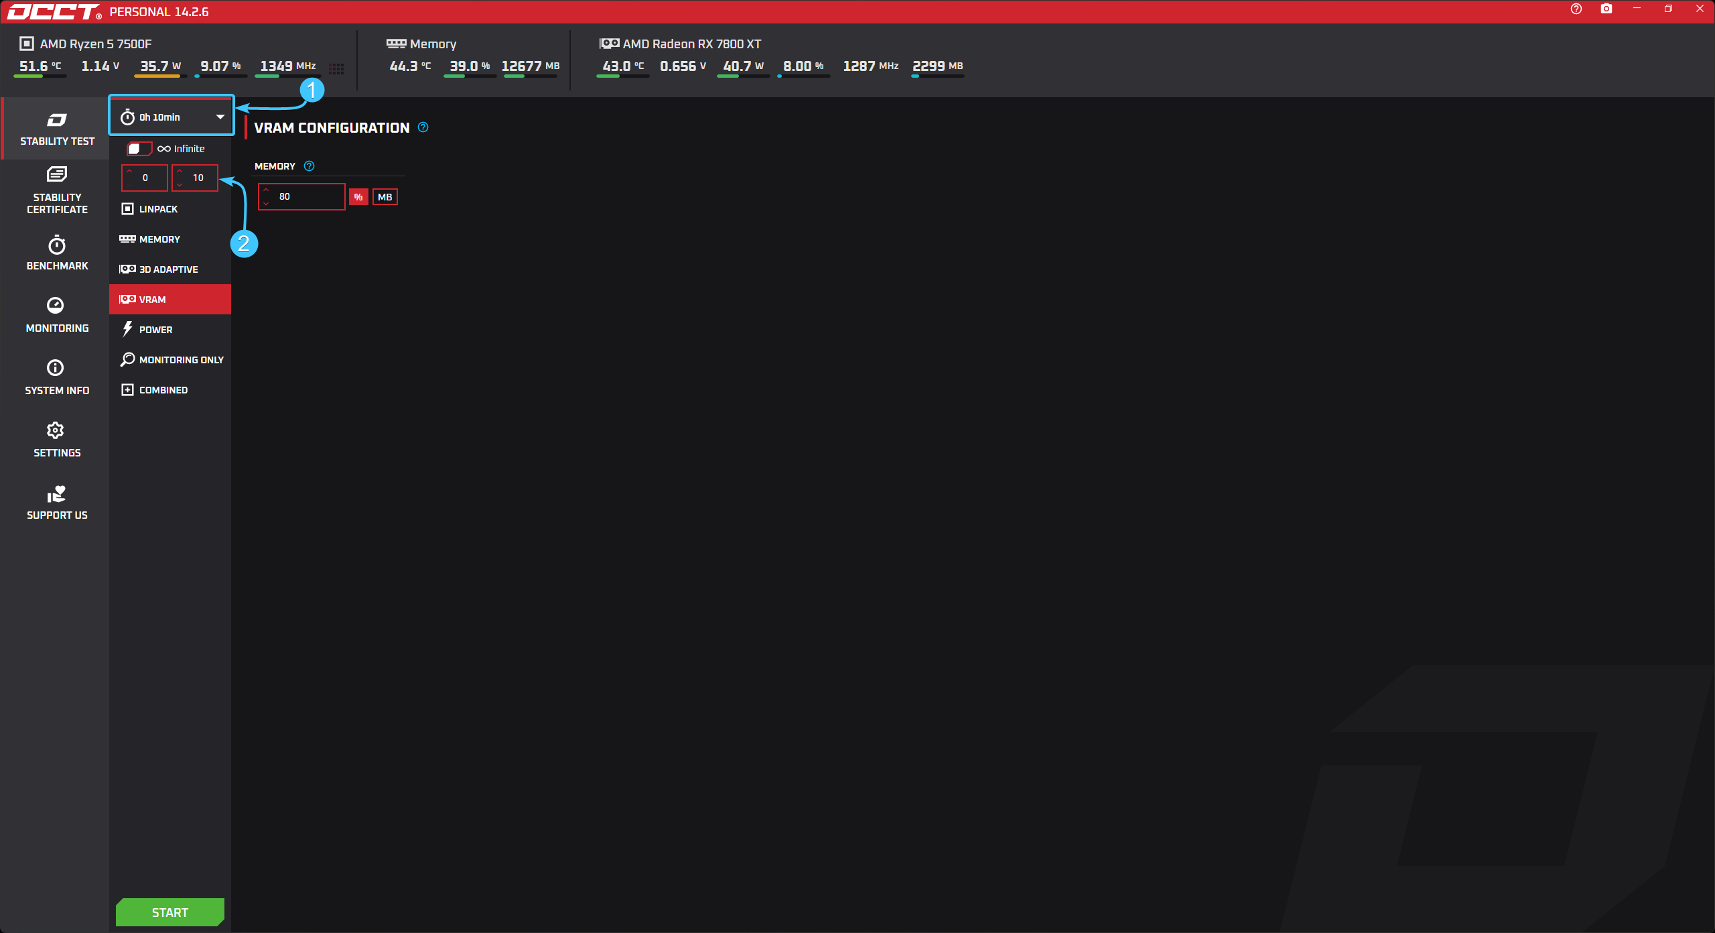Click the Support Us heart icon
This screenshot has height=933, width=1715.
(57, 494)
